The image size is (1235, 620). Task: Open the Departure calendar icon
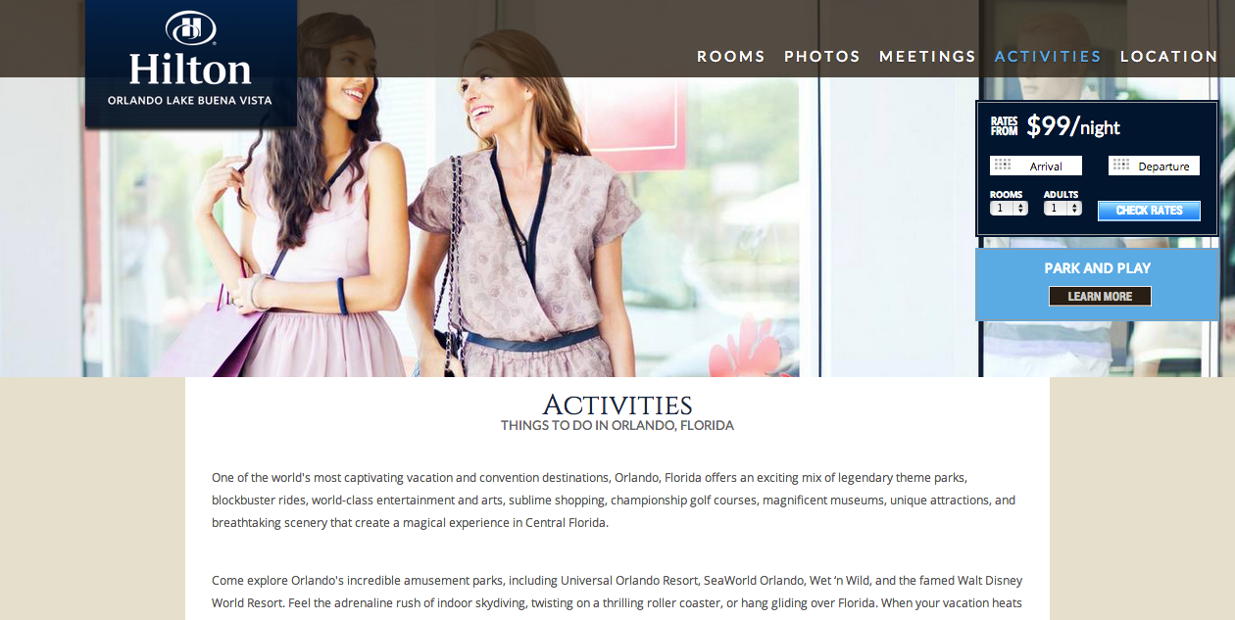tap(1121, 165)
